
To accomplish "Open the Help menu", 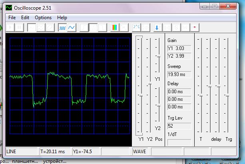I will point(62,18).
